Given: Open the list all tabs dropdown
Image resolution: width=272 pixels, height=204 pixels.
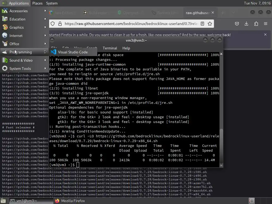Looking at the screenshot, I should pos(233,13).
